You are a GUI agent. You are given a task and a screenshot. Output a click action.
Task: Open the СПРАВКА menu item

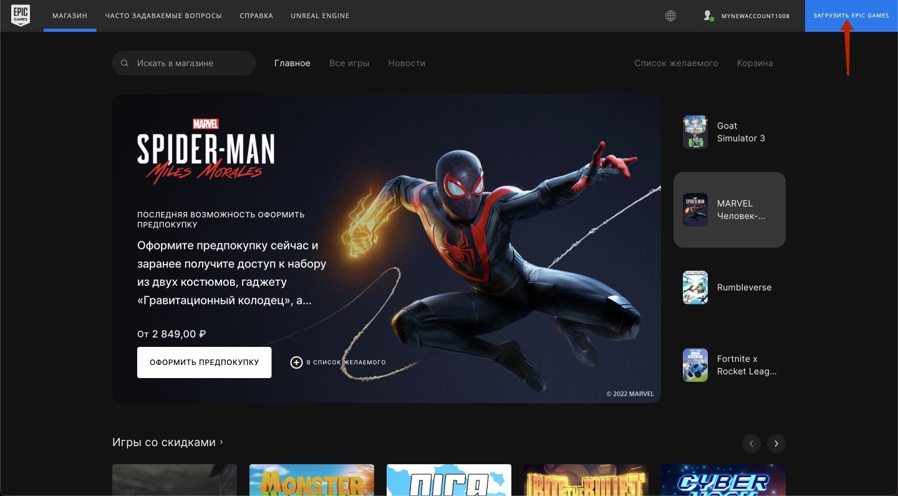pyautogui.click(x=256, y=16)
